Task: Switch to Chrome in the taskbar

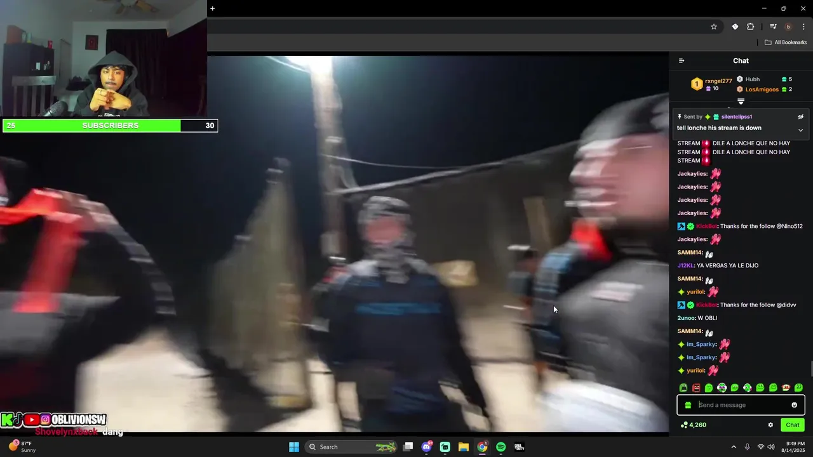Action: (482, 447)
